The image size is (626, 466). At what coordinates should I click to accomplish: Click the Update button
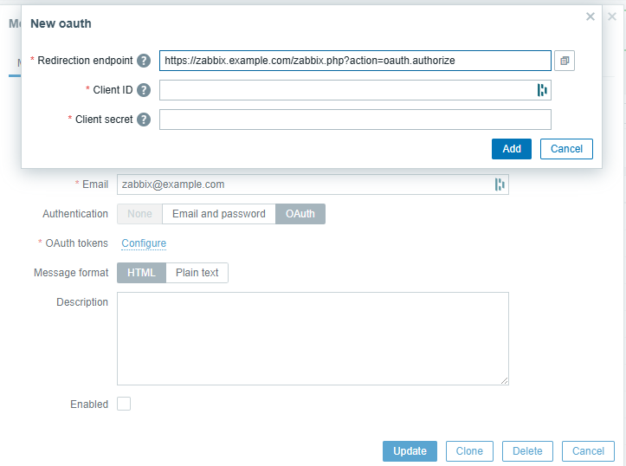point(410,451)
